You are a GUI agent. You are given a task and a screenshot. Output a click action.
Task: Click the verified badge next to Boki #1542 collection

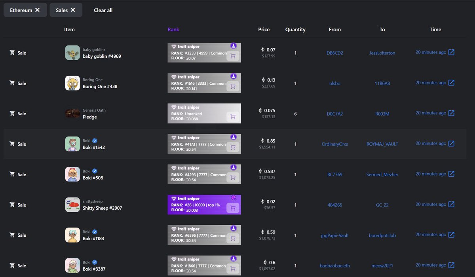[x=95, y=140]
